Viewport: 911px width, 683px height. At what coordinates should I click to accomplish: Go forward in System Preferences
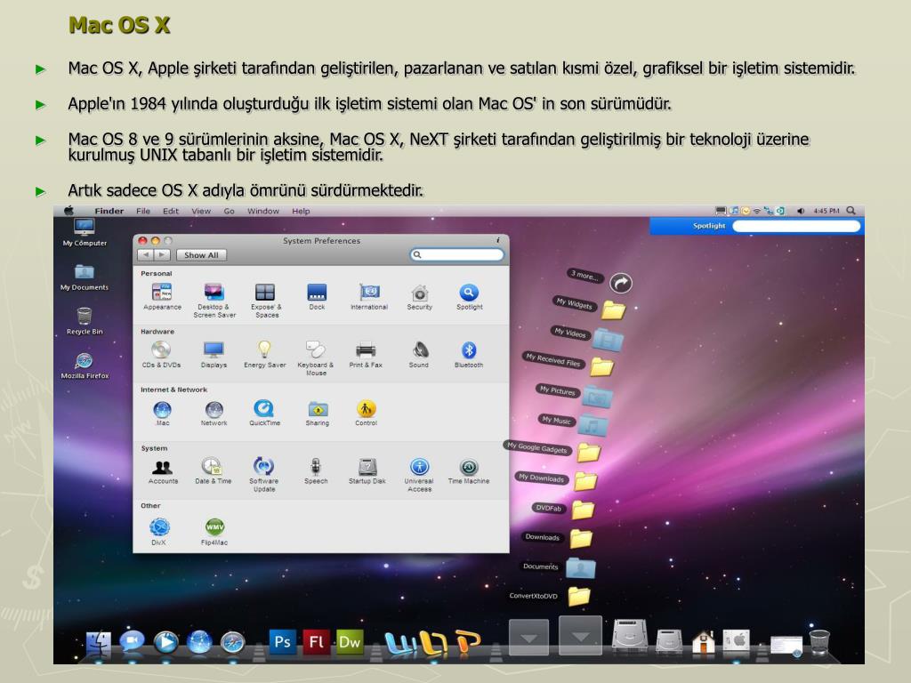(162, 255)
